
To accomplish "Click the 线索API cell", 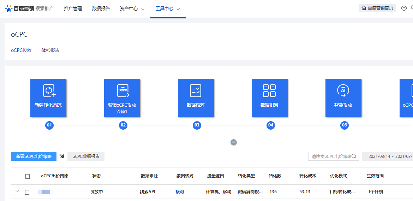I will (148, 192).
